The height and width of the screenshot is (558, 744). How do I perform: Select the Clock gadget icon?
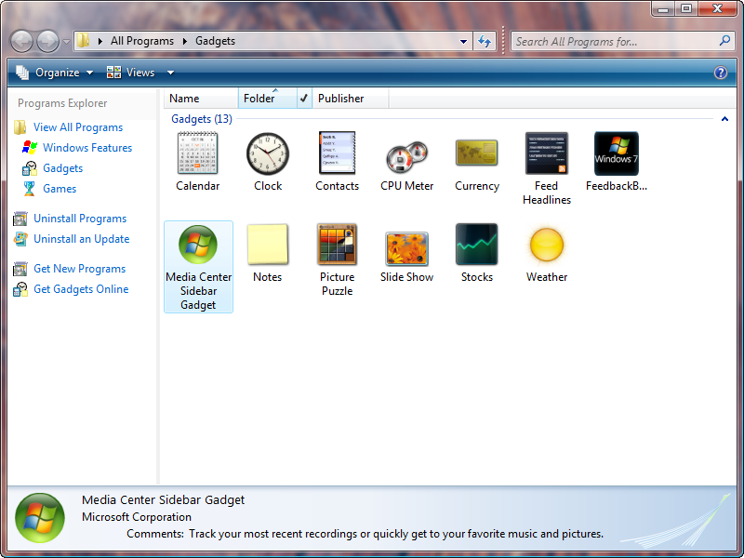(268, 153)
